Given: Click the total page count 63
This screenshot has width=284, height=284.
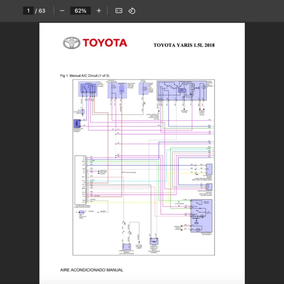Looking at the screenshot, I should click(42, 10).
